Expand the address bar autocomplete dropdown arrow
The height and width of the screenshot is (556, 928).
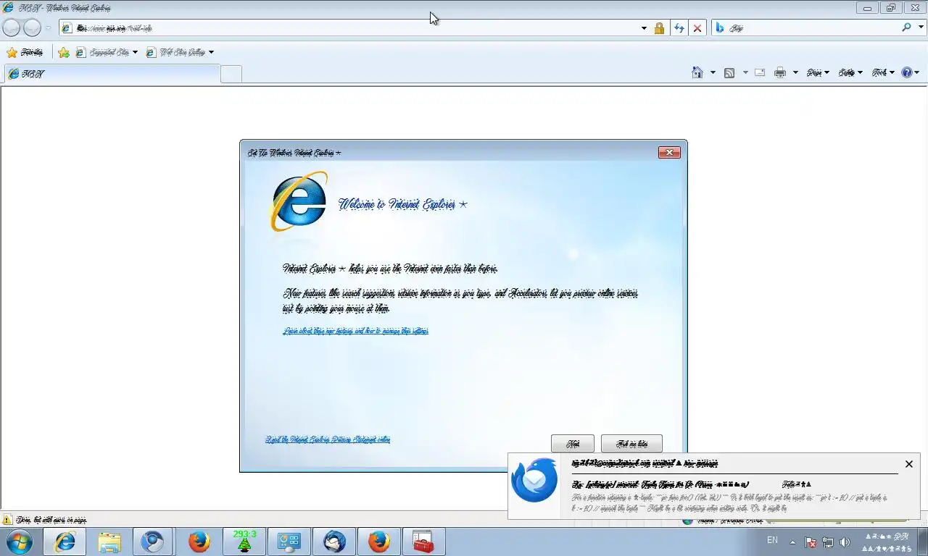(x=644, y=28)
